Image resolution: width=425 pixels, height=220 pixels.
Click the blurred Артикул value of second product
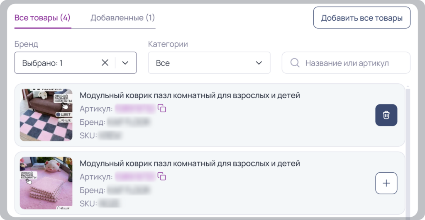pos(135,176)
